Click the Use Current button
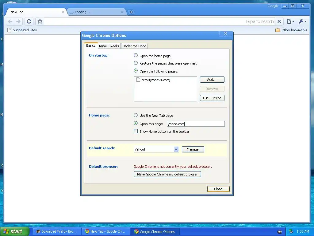This screenshot has height=236, width=314. tap(212, 98)
